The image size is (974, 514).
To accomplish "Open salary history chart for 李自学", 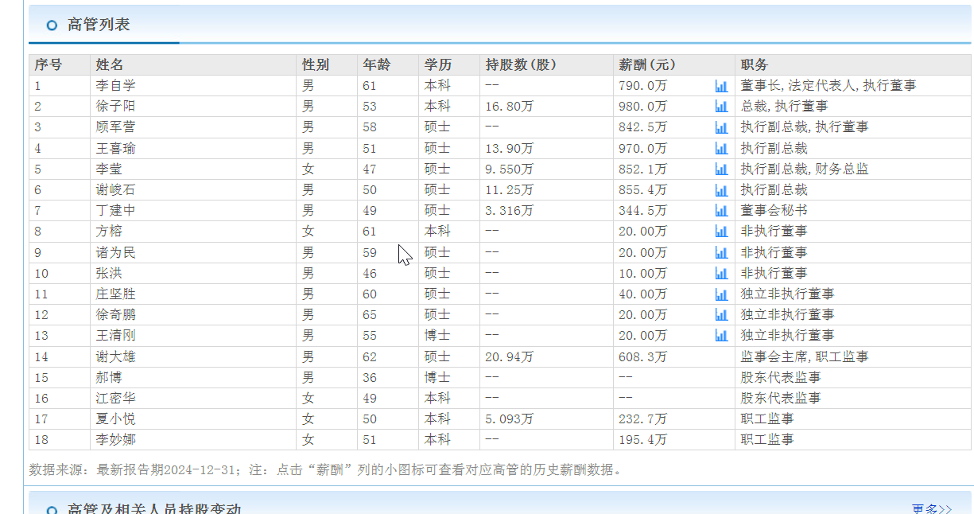I will 721,86.
